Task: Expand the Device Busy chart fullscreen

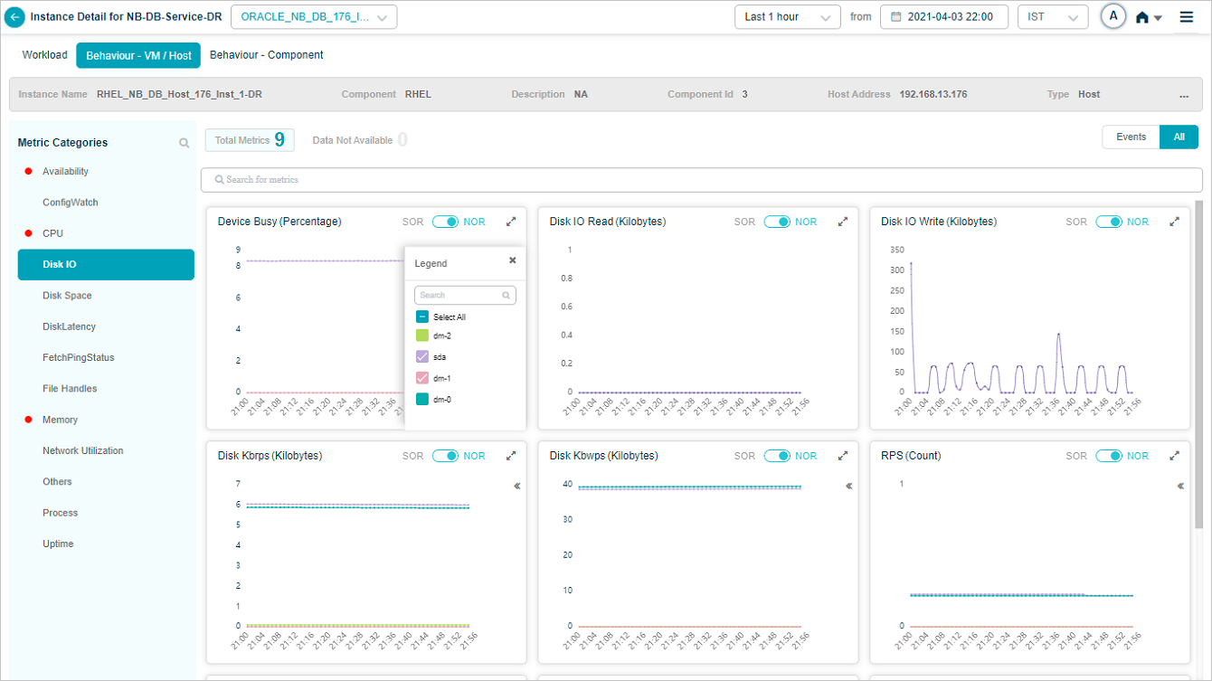Action: point(511,222)
